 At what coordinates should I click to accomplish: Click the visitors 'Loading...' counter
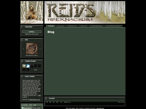pyautogui.click(x=32, y=32)
